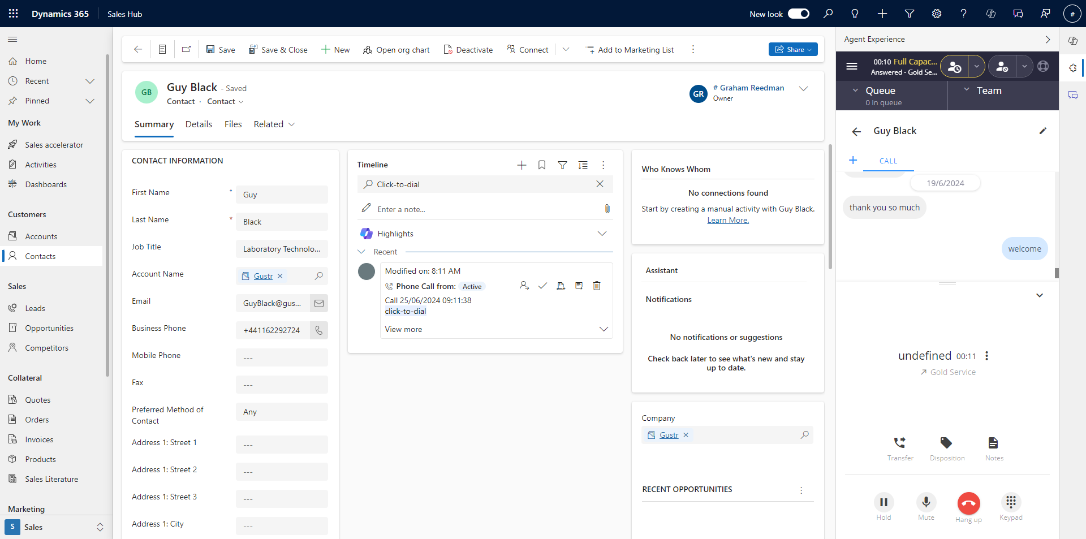Screen dimensions: 1086x539
Task: Click the plus quick-create icon in header
Action: point(882,14)
